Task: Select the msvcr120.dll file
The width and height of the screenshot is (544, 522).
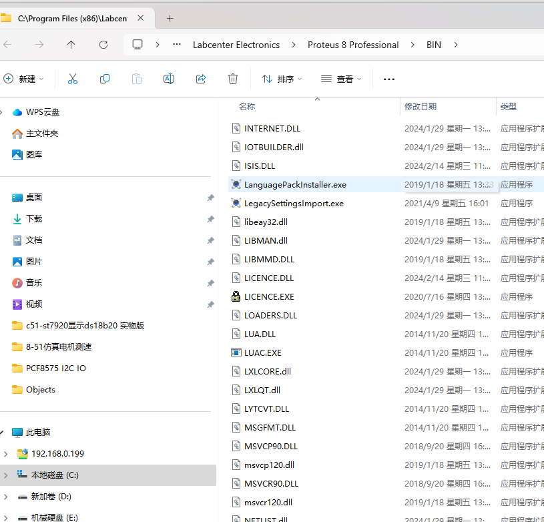Action: point(268,503)
